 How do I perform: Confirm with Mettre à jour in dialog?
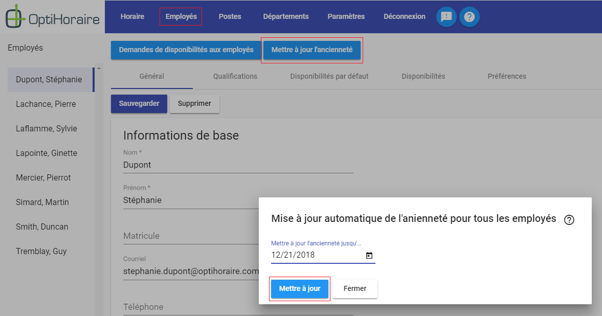[299, 289]
